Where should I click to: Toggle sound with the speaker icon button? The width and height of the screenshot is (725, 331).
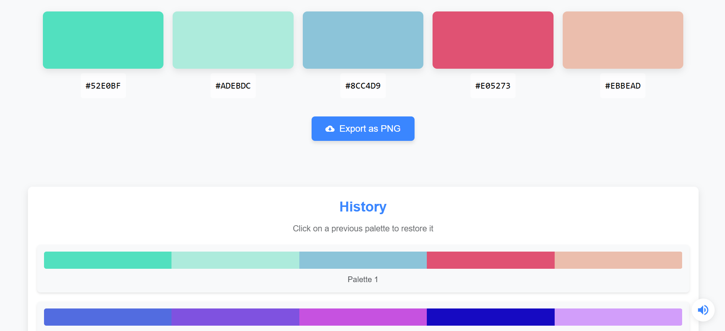click(703, 310)
